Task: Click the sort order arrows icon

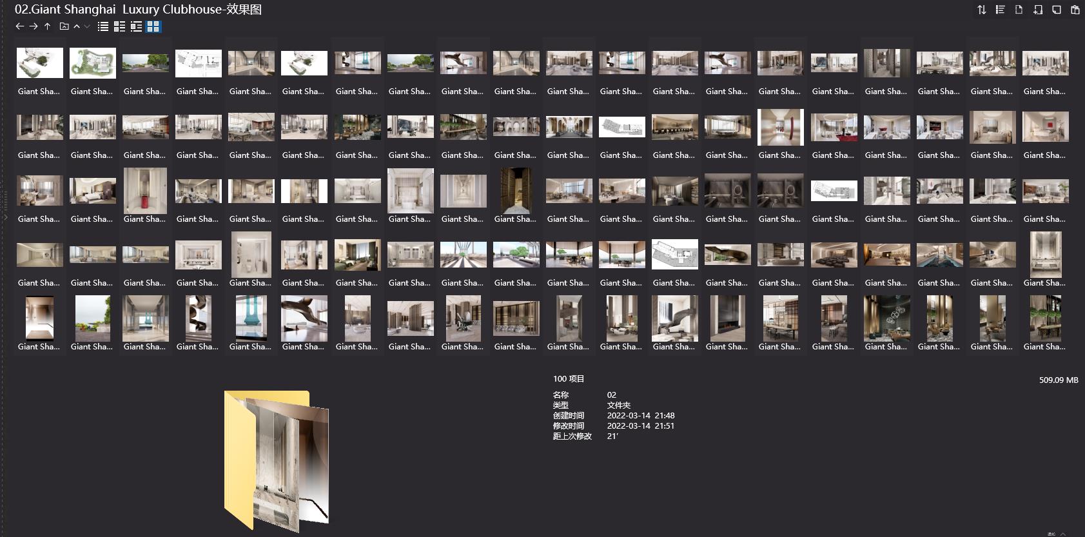Action: (981, 10)
